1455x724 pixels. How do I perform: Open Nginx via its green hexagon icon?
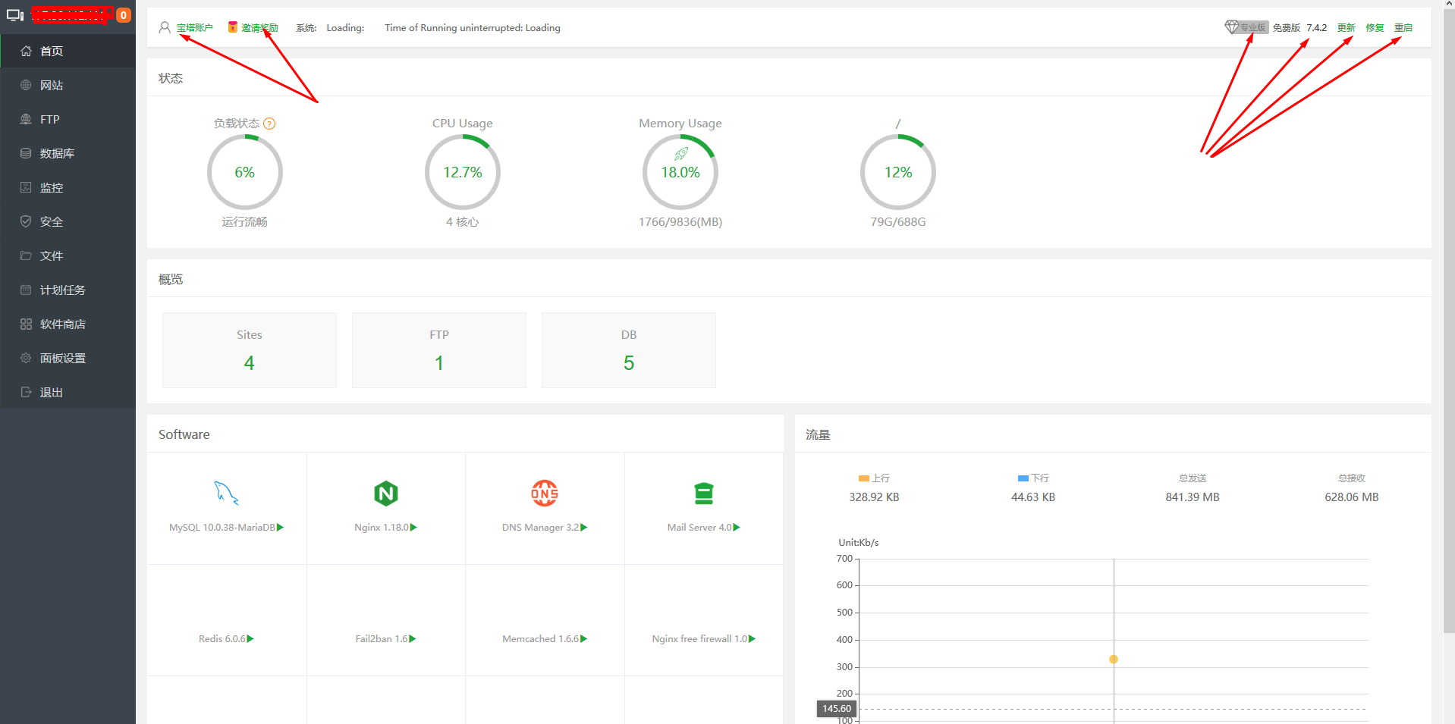386,494
